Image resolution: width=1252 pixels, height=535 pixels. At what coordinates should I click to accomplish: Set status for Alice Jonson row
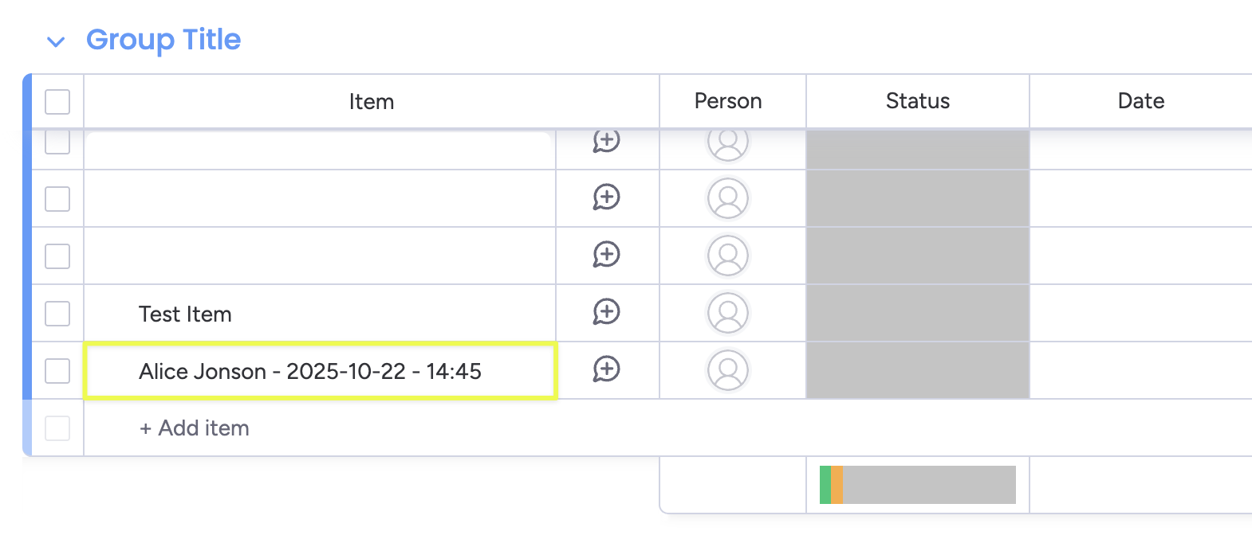pyautogui.click(x=917, y=370)
